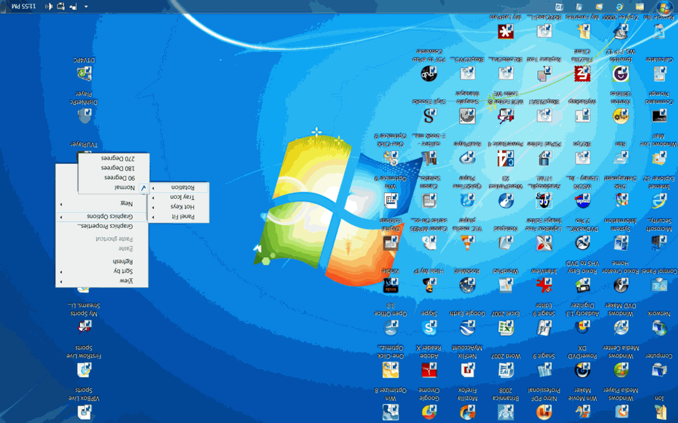Expand the Graphics Options submenu
The height and width of the screenshot is (423, 678).
102,216
